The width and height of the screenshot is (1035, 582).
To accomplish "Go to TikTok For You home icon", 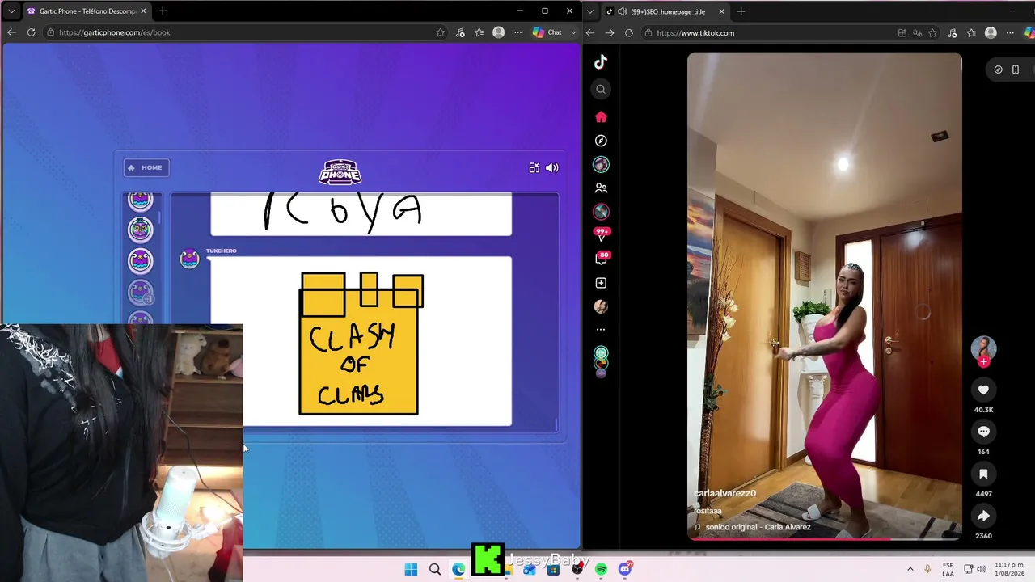I will pyautogui.click(x=601, y=117).
